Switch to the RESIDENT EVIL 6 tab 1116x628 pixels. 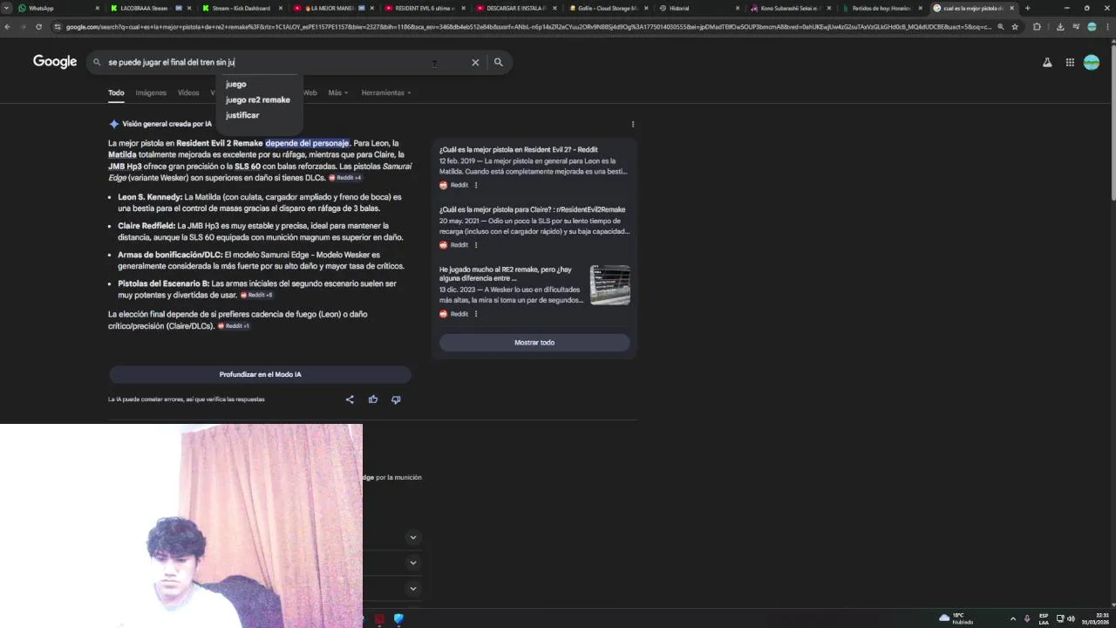[x=425, y=8]
